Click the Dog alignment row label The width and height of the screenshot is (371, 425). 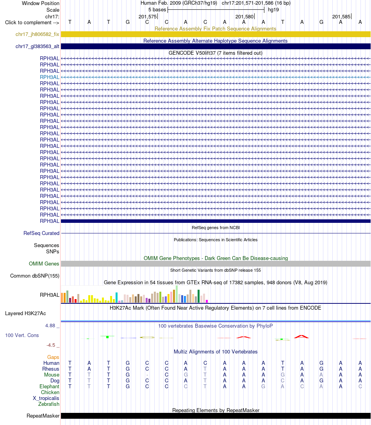(x=55, y=381)
